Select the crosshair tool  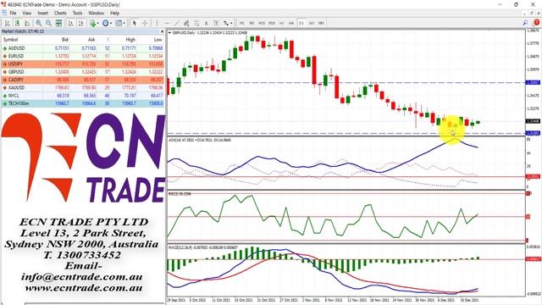145,23
